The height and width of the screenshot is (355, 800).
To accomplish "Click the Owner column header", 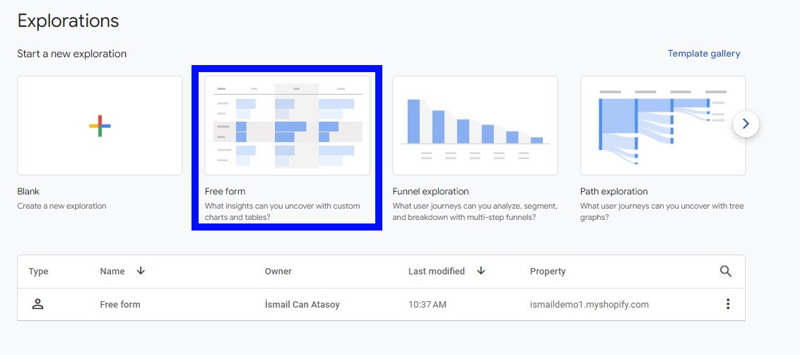I will (x=278, y=272).
